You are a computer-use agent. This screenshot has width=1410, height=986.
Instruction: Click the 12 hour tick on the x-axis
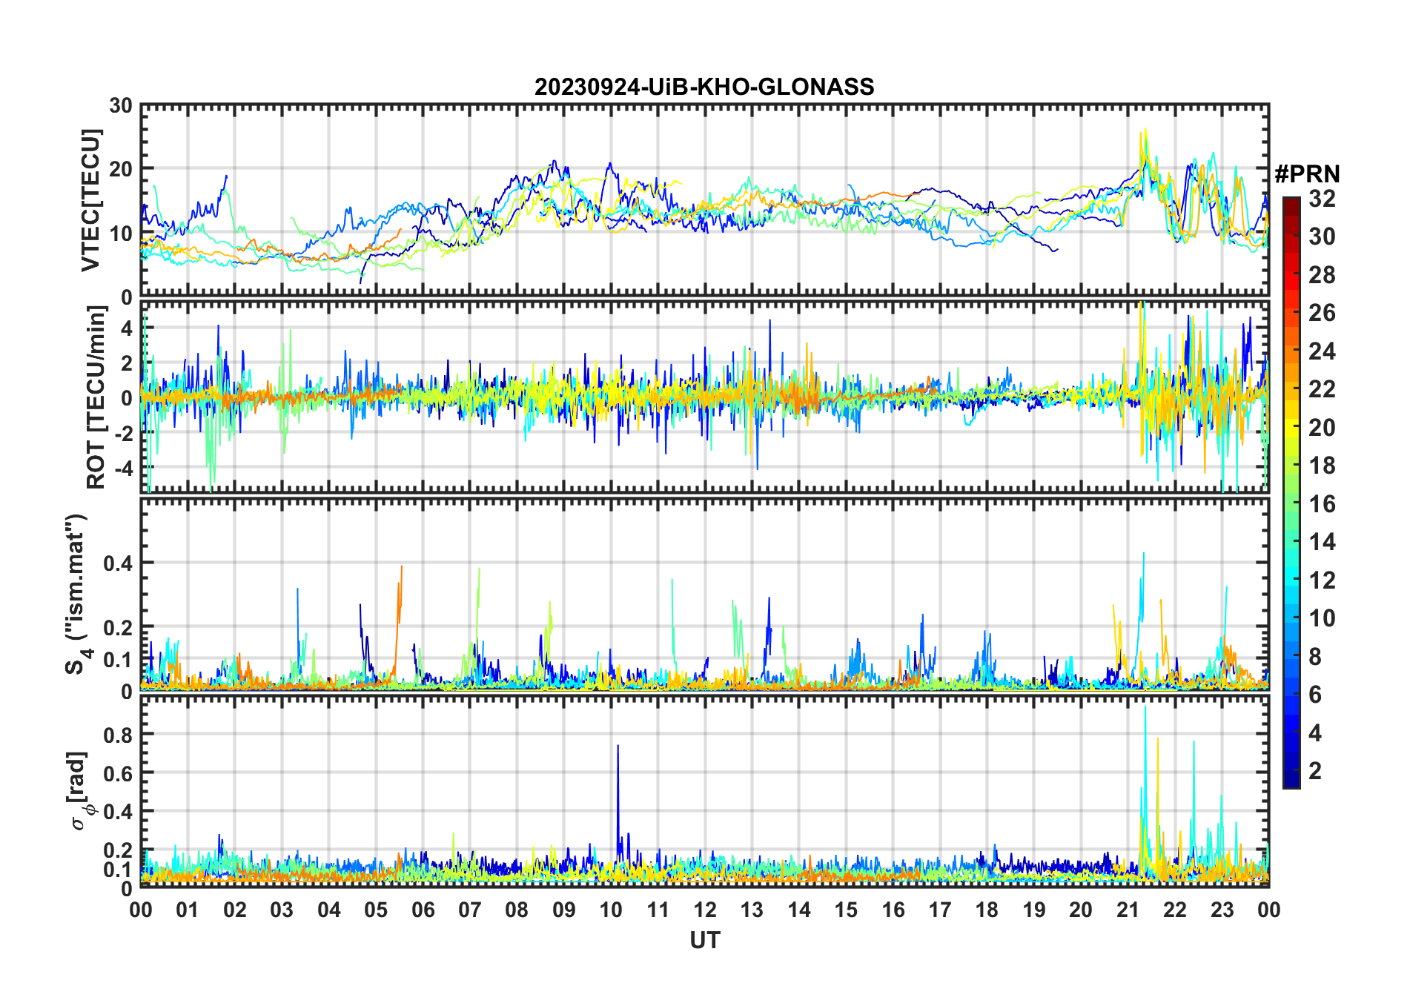(705, 910)
